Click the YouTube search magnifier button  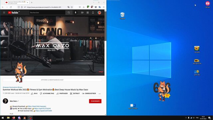(x=69, y=13)
